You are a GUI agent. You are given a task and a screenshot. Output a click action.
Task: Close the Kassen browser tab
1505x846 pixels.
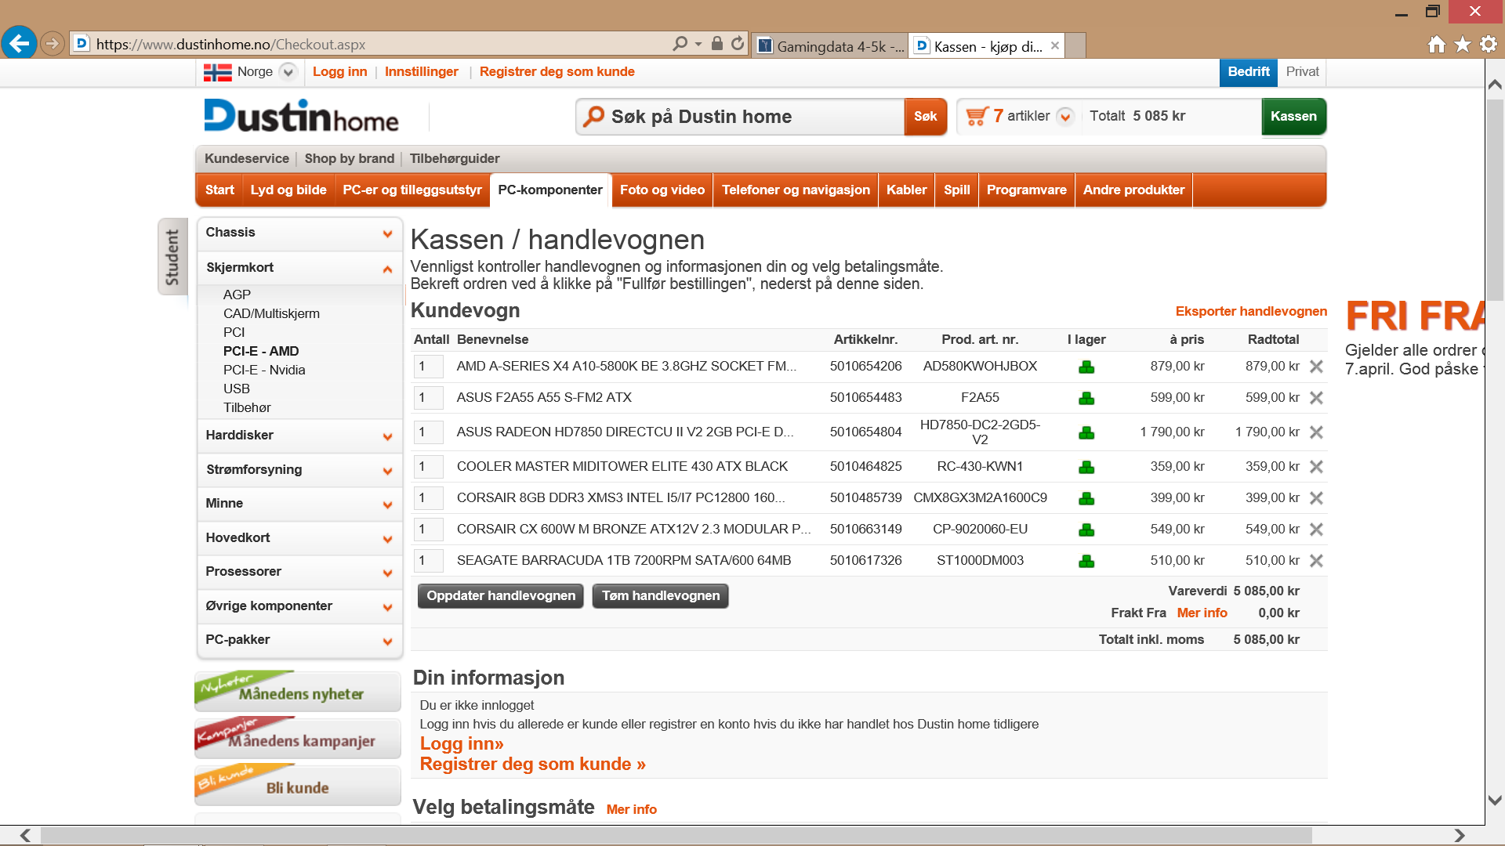point(1055,45)
